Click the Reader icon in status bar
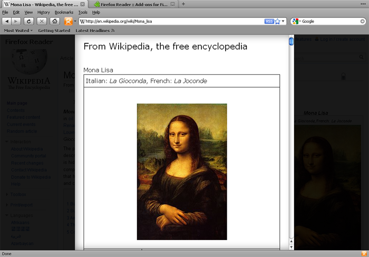This screenshot has height=257, width=369. 363,254
